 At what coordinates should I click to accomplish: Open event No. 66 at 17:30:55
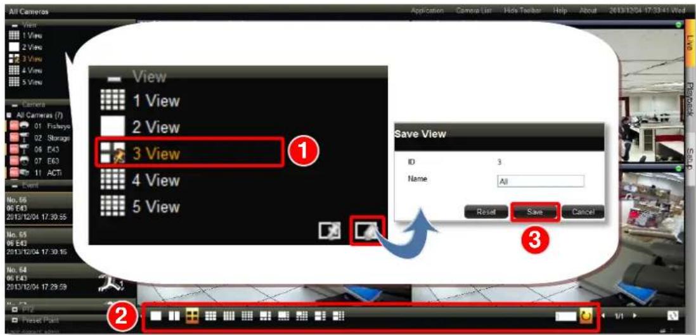38,210
